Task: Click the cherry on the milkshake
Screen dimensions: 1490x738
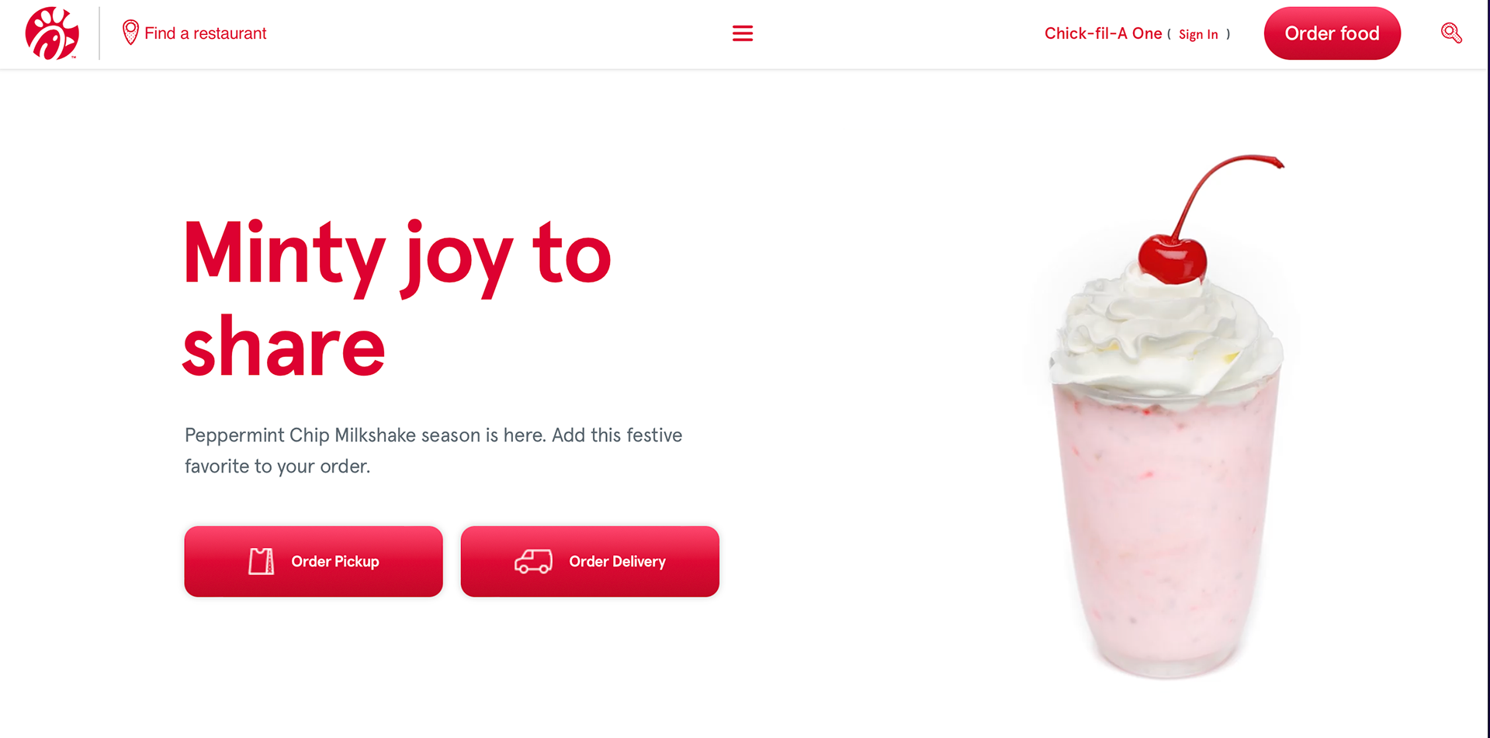Action: click(1173, 258)
